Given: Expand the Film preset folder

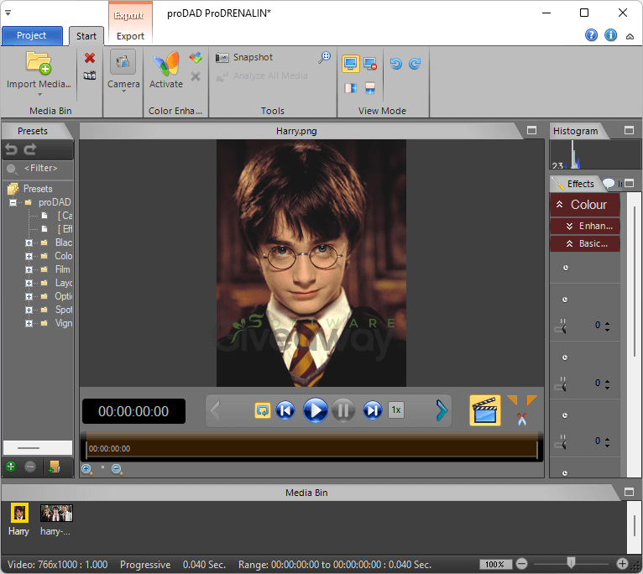Looking at the screenshot, I should [29, 269].
